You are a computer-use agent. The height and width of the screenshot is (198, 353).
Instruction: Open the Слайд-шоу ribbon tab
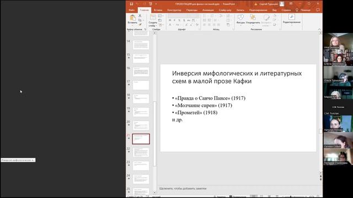point(225,10)
